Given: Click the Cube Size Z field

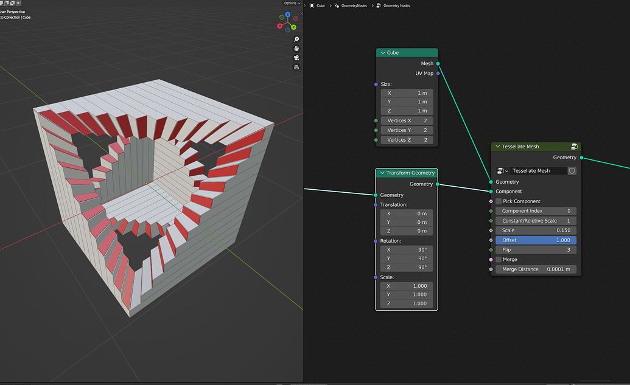Looking at the screenshot, I should [407, 111].
